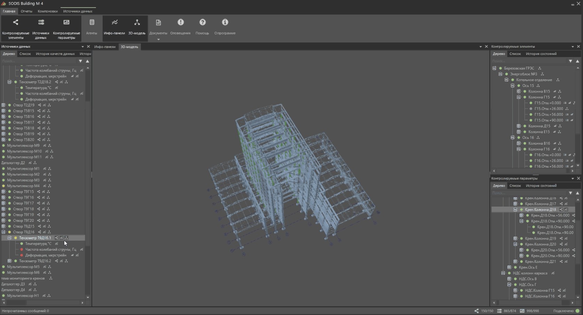
Task: Open Список tab in Контролируемые элементы
Action: (515, 54)
